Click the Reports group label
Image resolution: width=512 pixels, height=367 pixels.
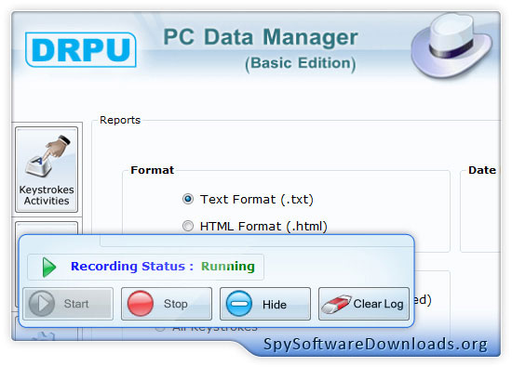120,120
